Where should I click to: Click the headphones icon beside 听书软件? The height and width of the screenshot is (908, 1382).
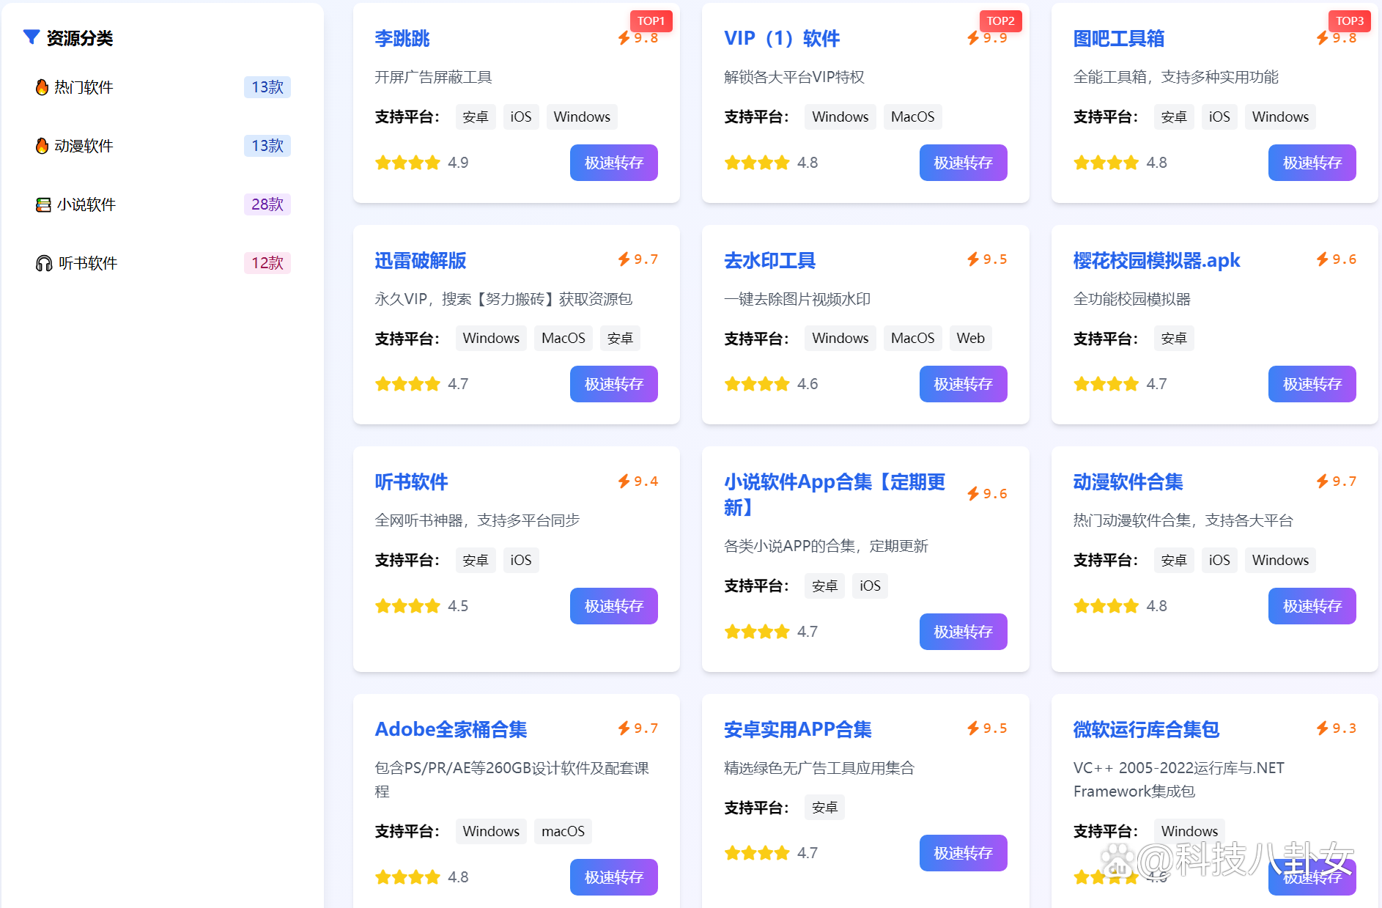pyautogui.click(x=43, y=262)
